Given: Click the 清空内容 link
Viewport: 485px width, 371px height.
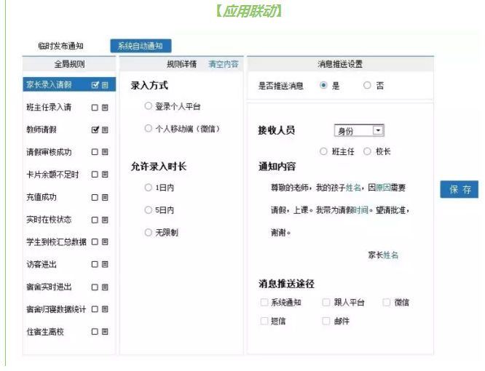Looking at the screenshot, I should pos(223,64).
